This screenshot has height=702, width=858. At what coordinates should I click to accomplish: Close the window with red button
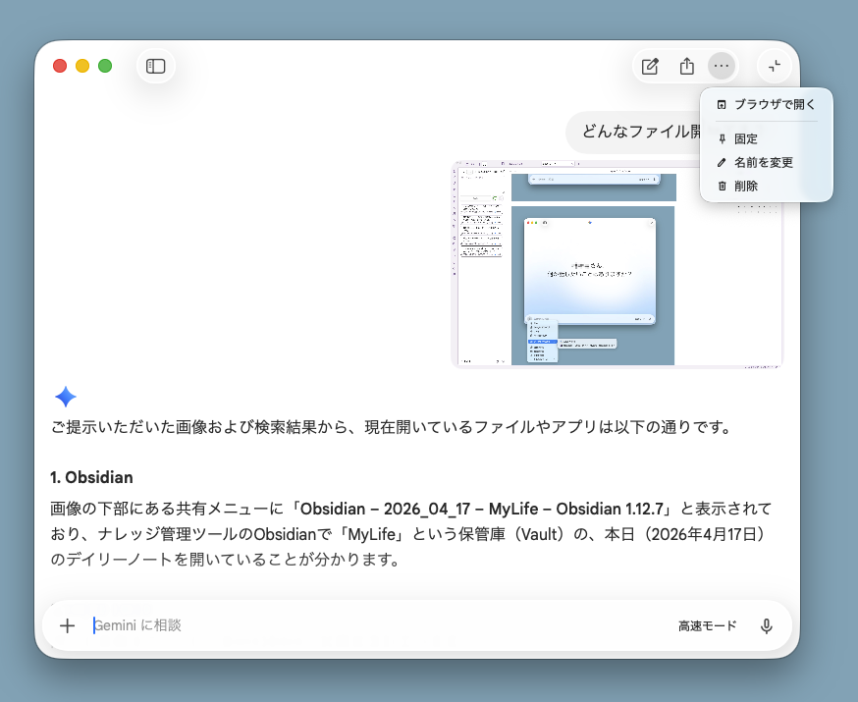tap(60, 66)
